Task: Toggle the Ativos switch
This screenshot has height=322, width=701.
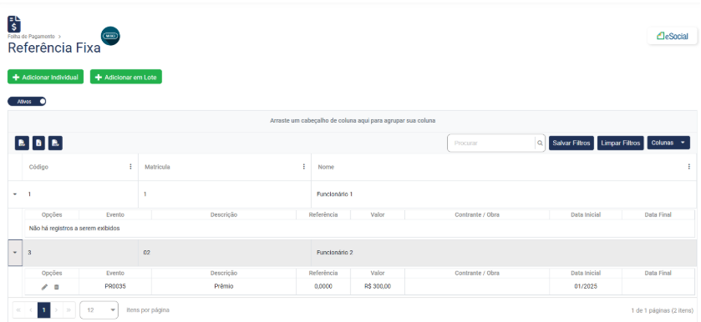Action: 27,102
